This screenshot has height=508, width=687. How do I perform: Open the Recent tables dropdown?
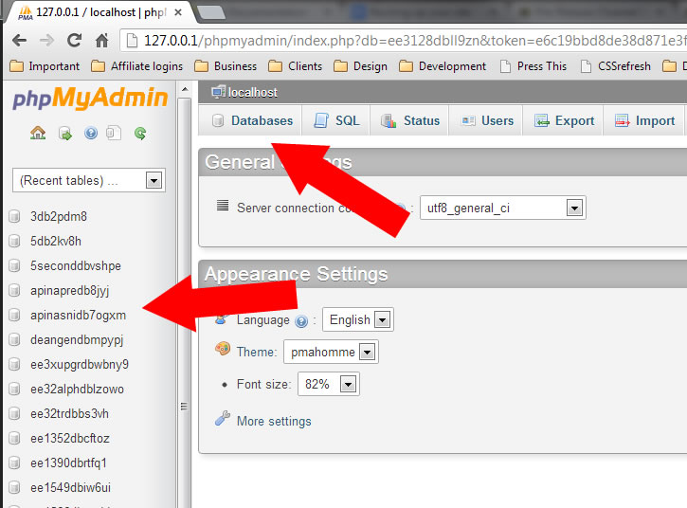click(x=89, y=180)
